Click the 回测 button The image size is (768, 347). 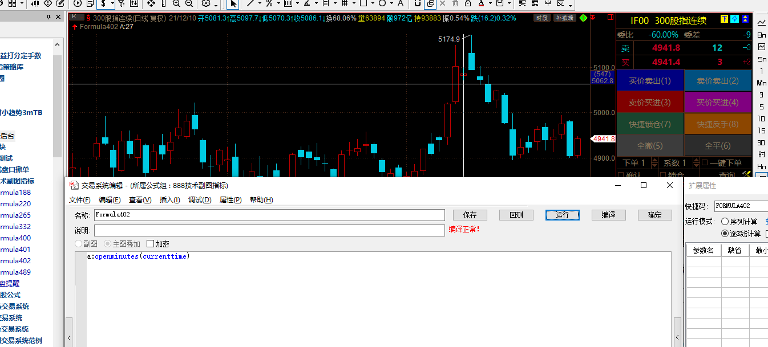click(x=516, y=215)
